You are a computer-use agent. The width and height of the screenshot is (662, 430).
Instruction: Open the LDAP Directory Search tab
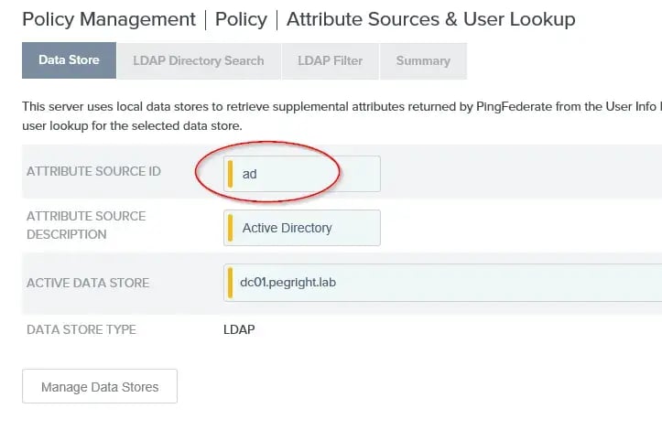[199, 60]
